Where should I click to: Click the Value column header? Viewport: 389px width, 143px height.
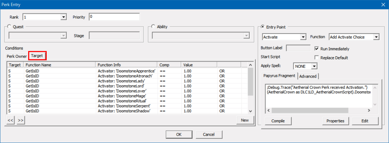click(199, 65)
